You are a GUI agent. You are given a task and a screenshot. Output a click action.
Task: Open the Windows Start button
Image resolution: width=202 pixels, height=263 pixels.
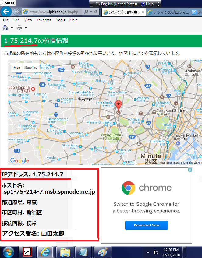click(x=9, y=252)
